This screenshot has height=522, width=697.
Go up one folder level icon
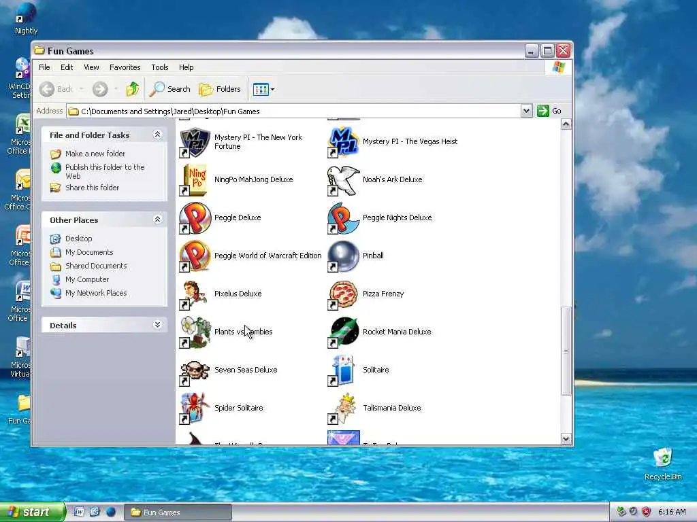tap(132, 89)
